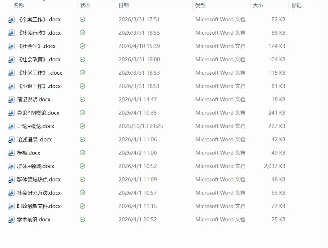
Task: Toggle sort arrow above the 名称 column
Action: click(x=44, y=1)
